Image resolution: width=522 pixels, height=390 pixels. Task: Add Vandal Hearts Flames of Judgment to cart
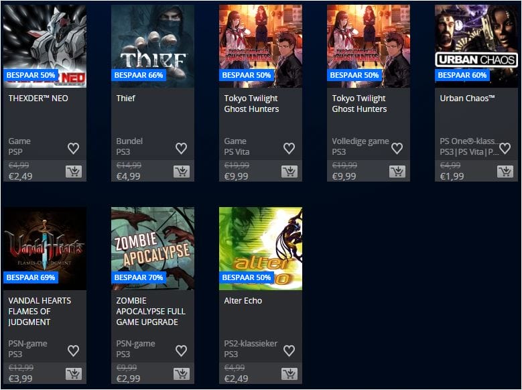(x=74, y=374)
